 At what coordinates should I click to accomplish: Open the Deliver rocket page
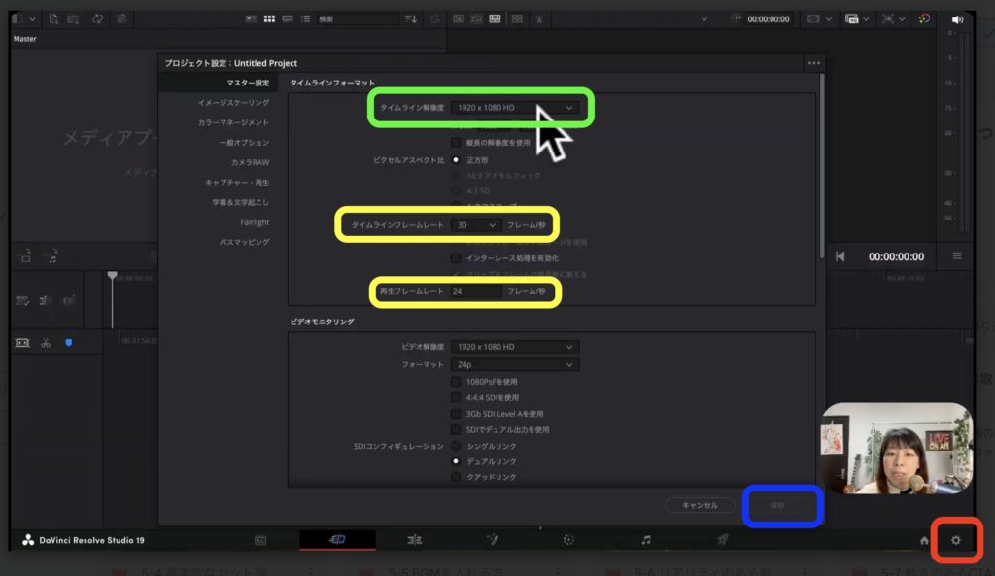pyautogui.click(x=722, y=539)
